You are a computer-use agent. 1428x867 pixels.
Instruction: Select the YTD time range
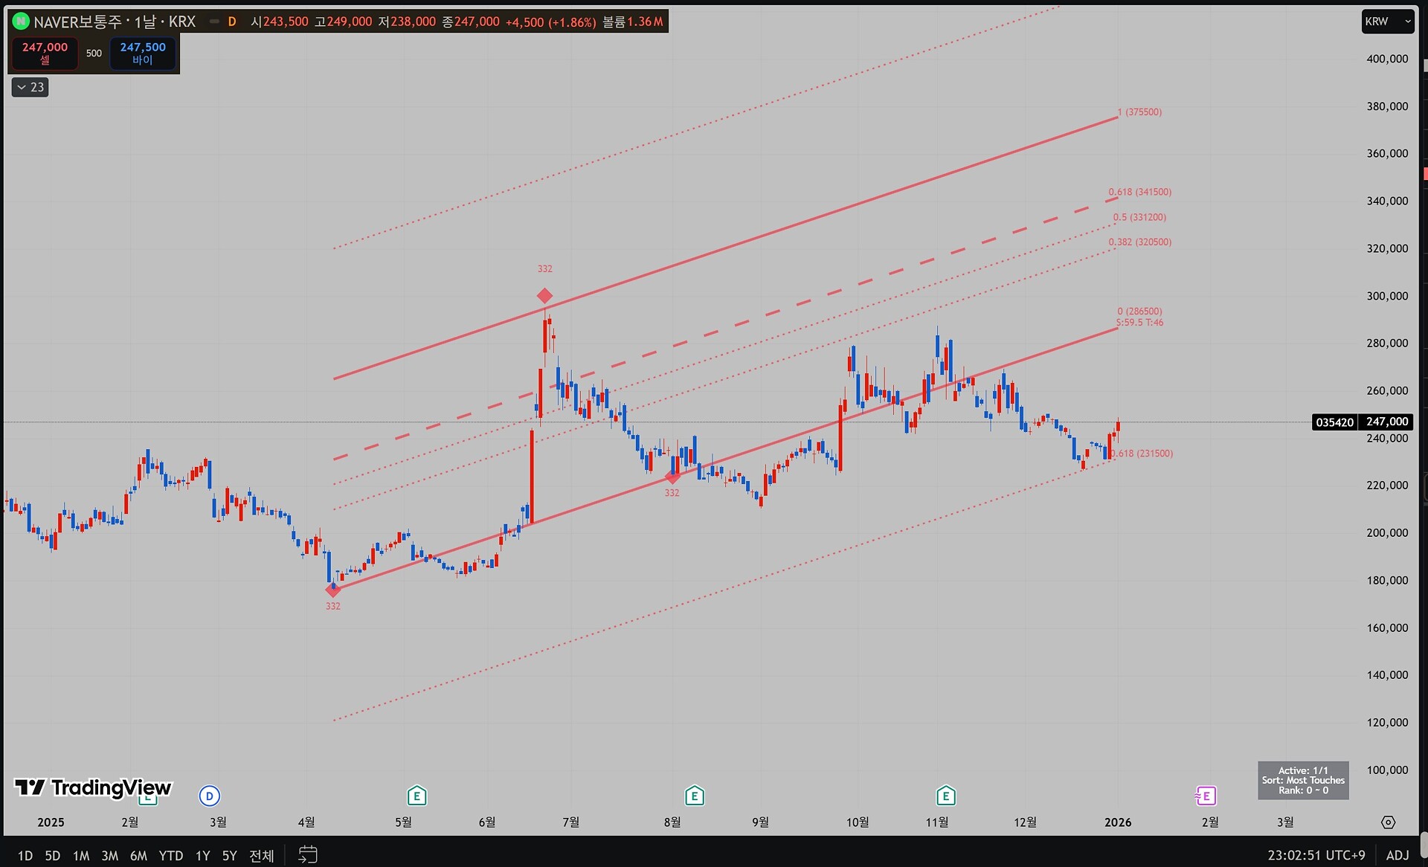(x=171, y=856)
